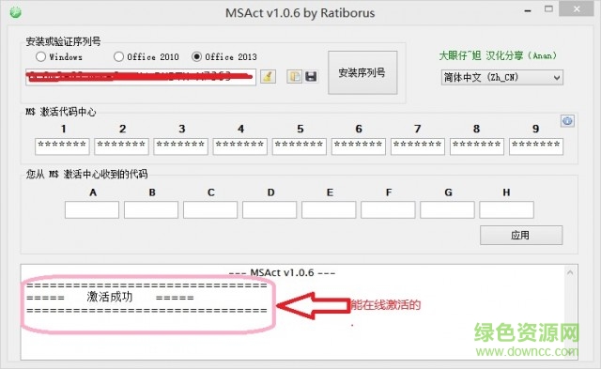Close the MSAct window
Screen dimensions: 601x369
(577, 9)
